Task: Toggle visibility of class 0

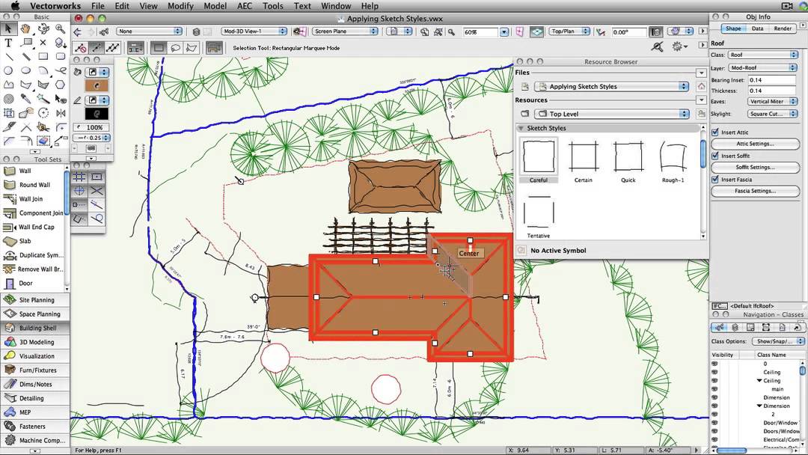Action: (x=714, y=364)
